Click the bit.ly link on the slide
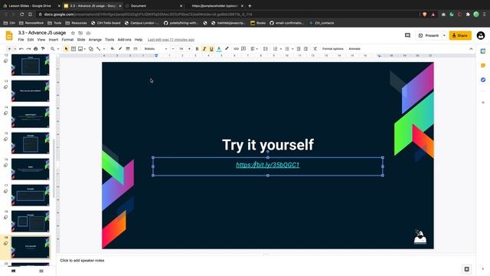The width and height of the screenshot is (490, 276). click(x=267, y=165)
